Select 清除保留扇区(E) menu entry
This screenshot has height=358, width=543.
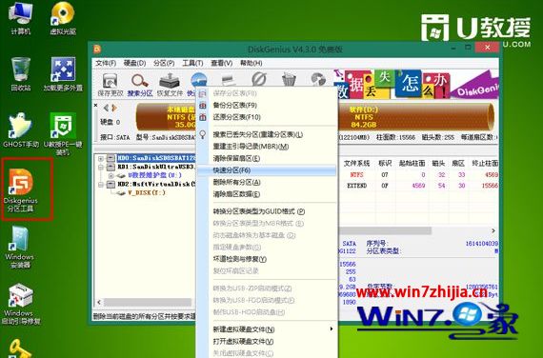pyautogui.click(x=267, y=158)
